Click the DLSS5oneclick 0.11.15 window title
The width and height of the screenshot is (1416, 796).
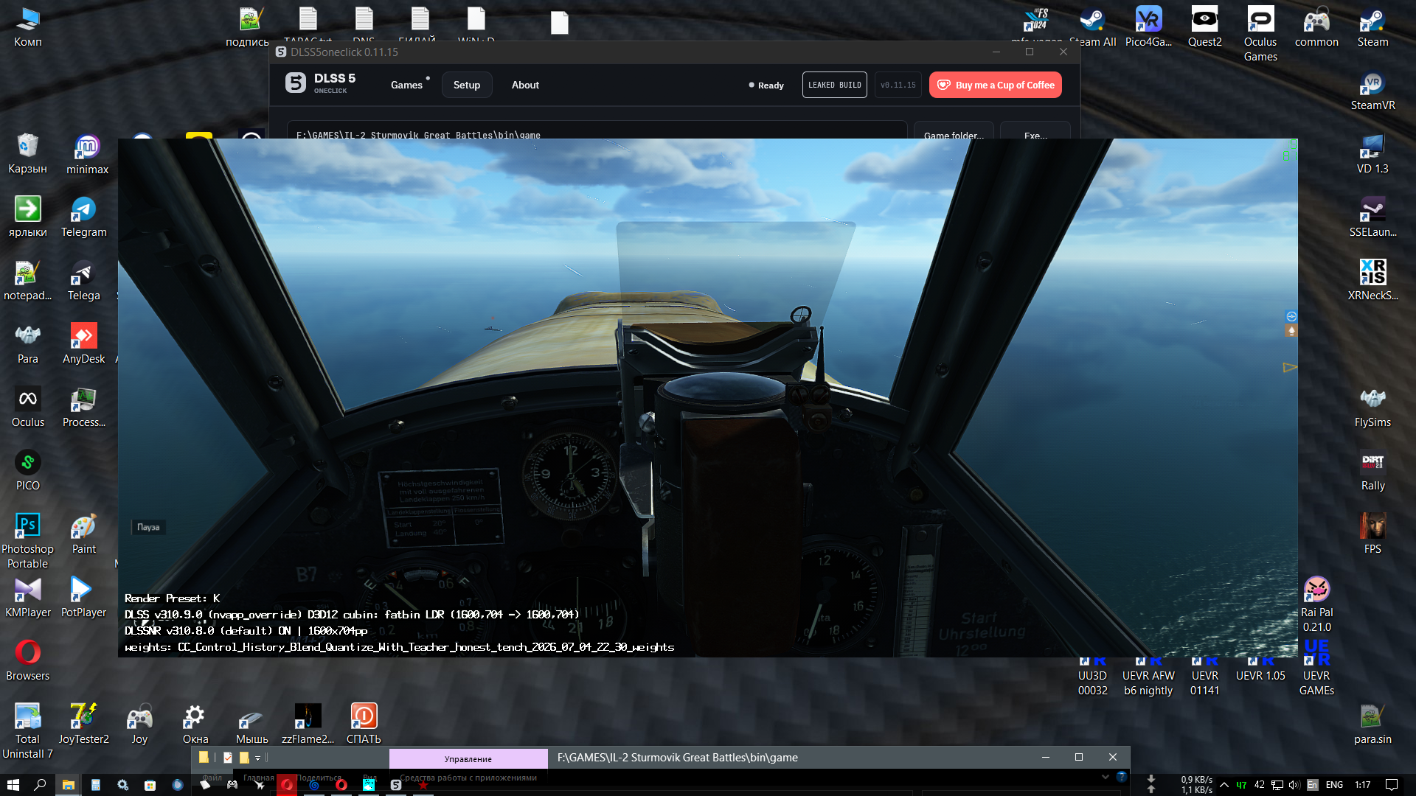344,52
